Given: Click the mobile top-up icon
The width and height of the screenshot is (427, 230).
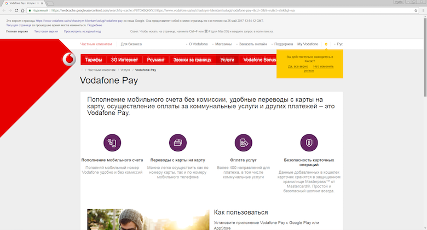Looking at the screenshot, I should tap(112, 142).
